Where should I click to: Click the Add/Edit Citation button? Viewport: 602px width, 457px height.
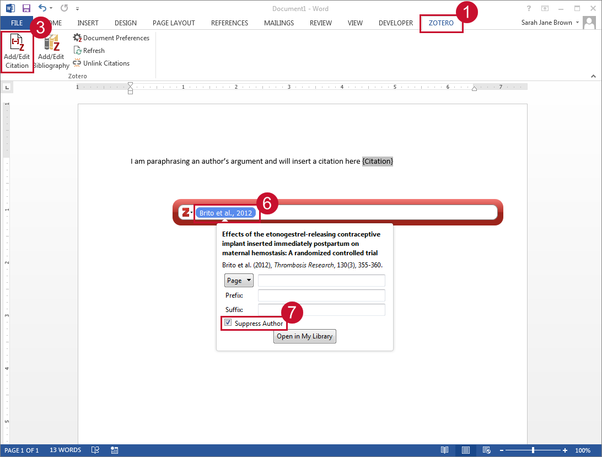17,52
